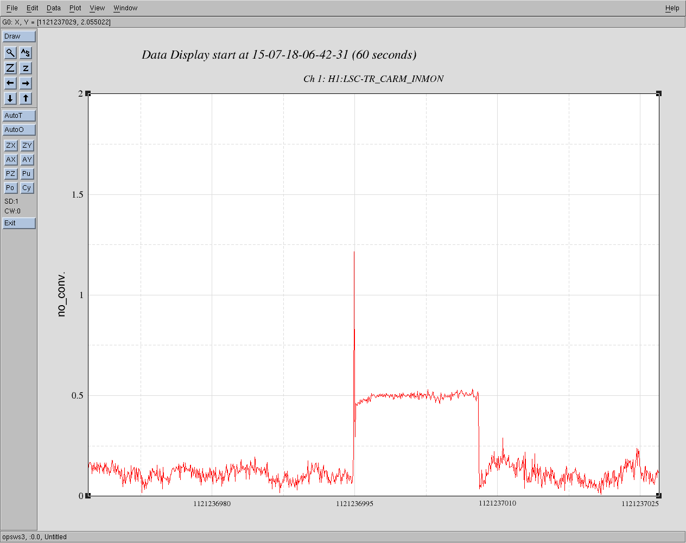Click the 'Data Display start at' plot title
The image size is (686, 543).
point(279,55)
